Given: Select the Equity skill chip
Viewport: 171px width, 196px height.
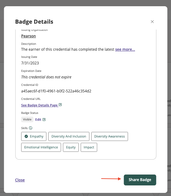Looking at the screenshot, I should point(71,147).
